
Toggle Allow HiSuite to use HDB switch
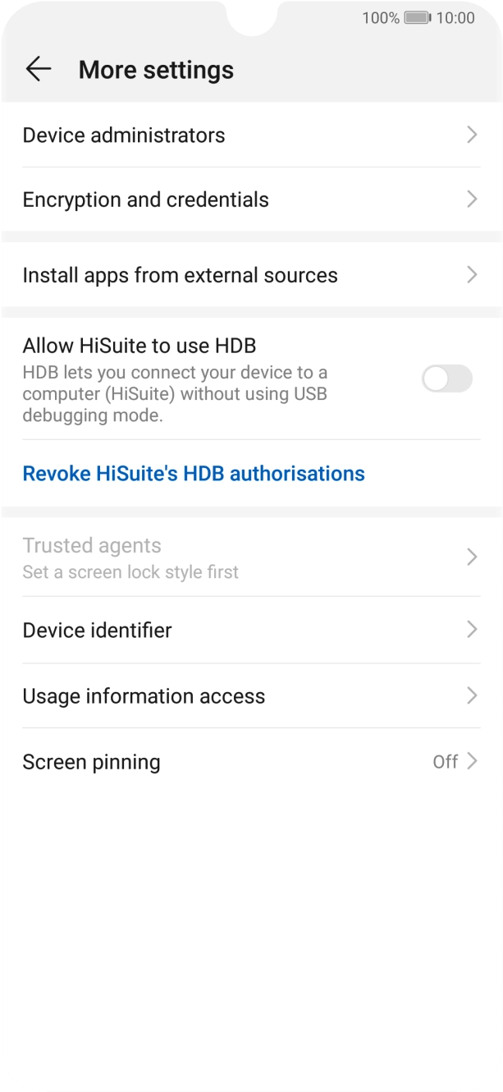click(x=447, y=379)
